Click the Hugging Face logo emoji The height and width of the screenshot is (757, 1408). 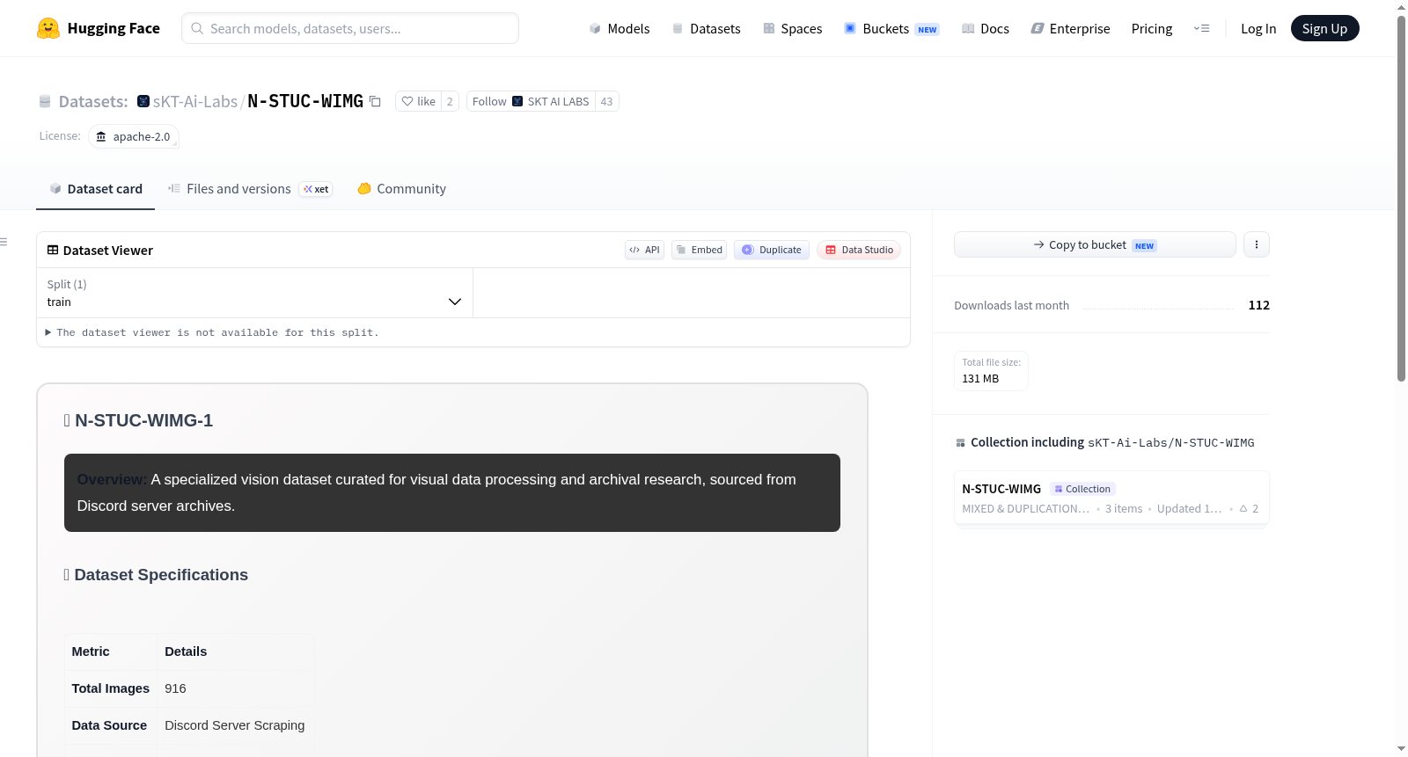point(48,28)
